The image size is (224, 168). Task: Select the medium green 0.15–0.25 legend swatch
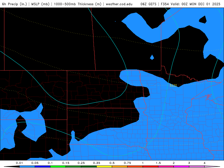pos(73,167)
